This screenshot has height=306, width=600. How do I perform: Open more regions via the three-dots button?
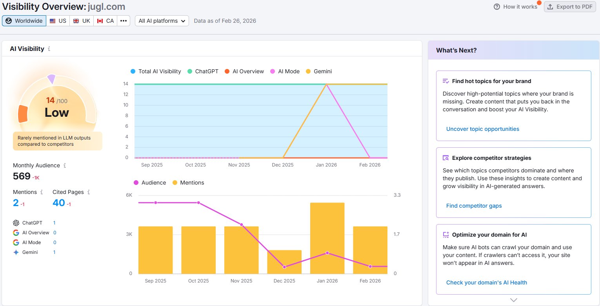(124, 21)
